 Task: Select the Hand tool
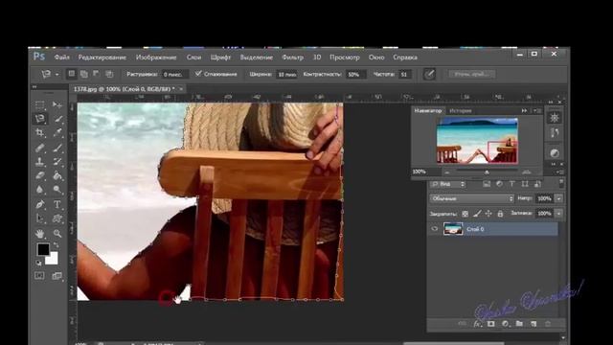39,234
